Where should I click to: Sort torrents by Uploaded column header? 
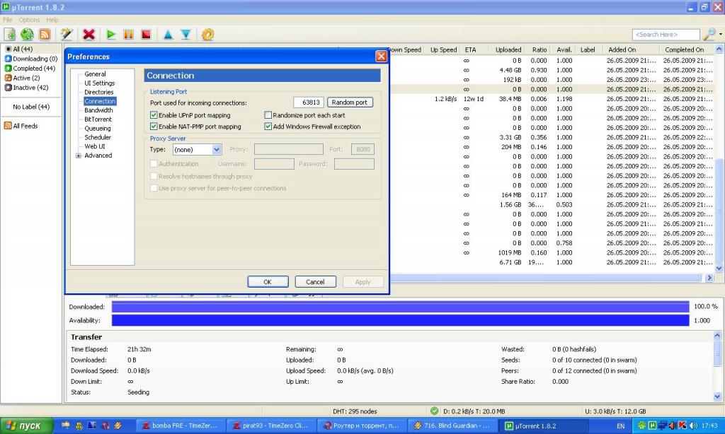click(x=508, y=50)
